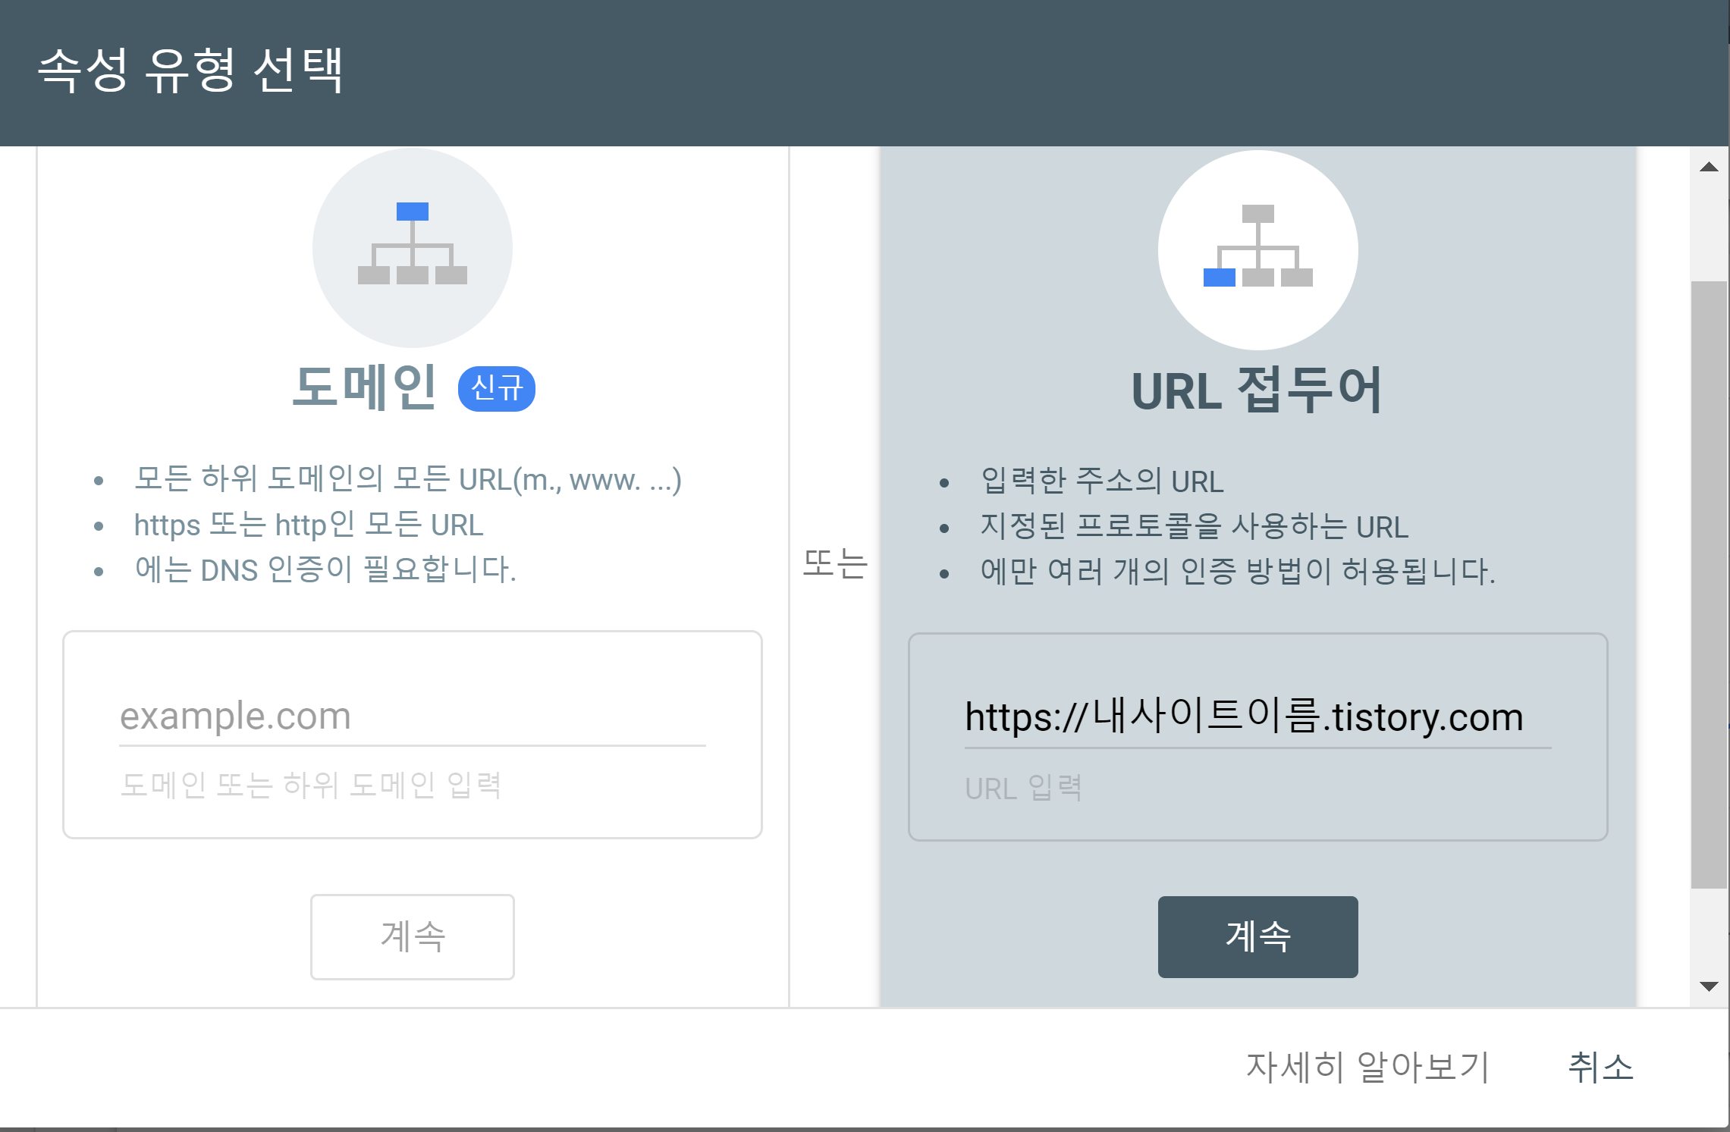Click the 또는 separator text
Viewport: 1730px width, 1132px height.
[834, 563]
